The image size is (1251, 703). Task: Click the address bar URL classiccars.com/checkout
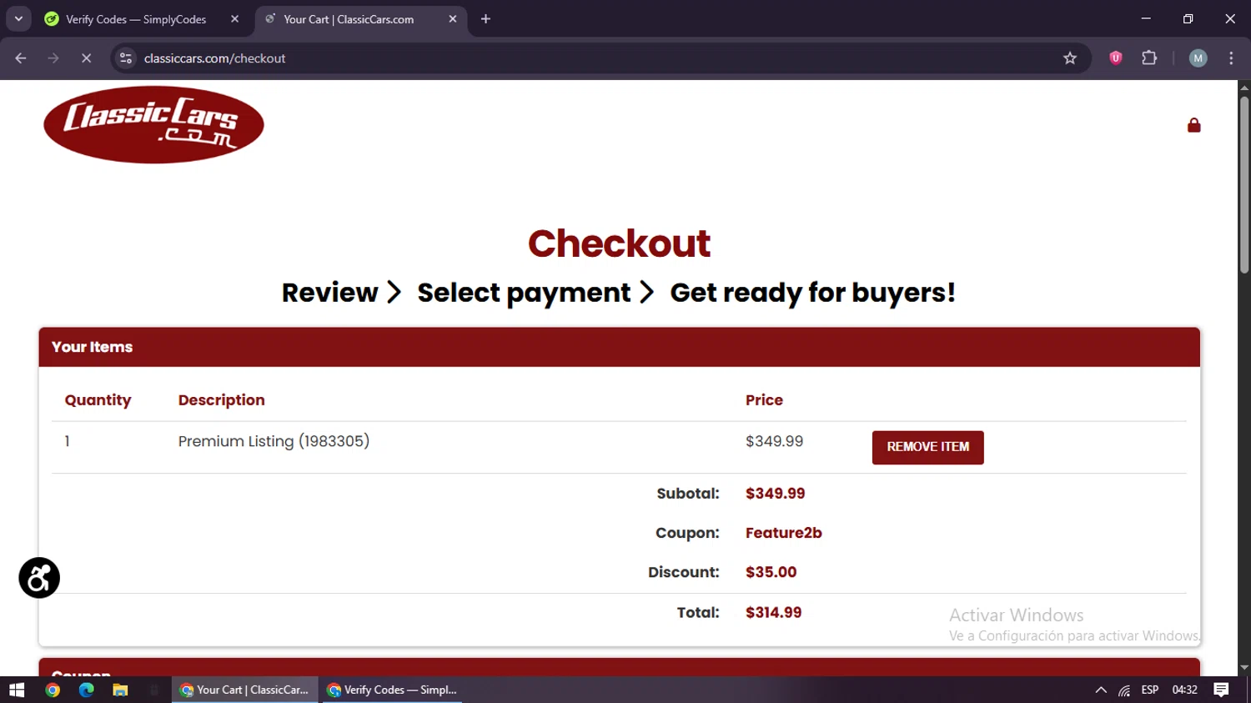(x=214, y=58)
